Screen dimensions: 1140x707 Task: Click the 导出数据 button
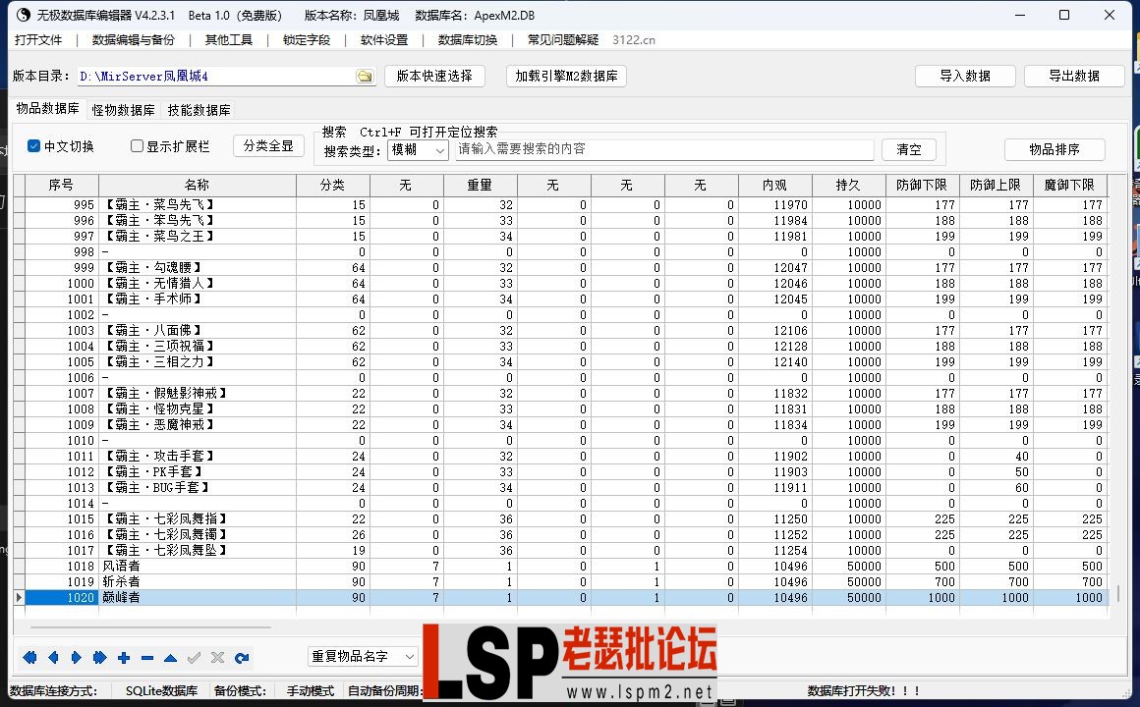coord(1074,75)
